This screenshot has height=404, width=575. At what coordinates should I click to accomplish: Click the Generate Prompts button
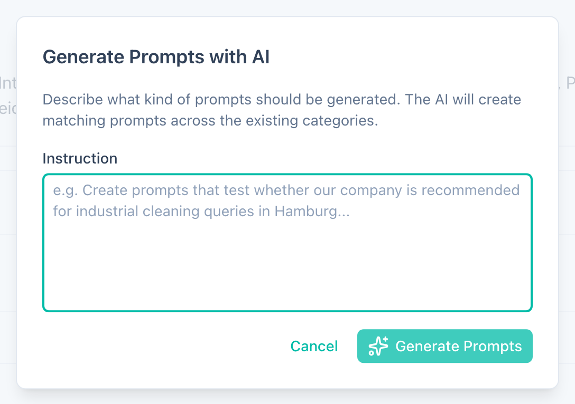pos(444,346)
